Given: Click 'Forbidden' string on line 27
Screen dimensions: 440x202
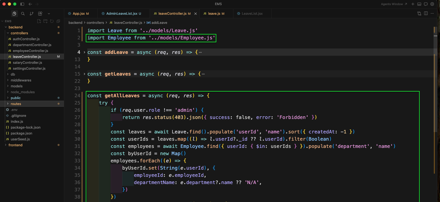Looking at the screenshot, I should [x=293, y=117].
